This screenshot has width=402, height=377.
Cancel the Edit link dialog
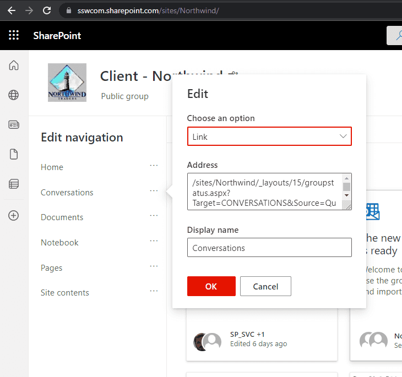coord(265,286)
